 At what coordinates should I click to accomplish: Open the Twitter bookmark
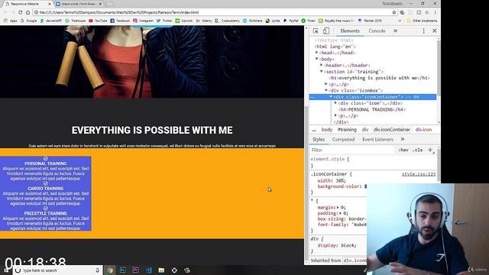point(164,21)
